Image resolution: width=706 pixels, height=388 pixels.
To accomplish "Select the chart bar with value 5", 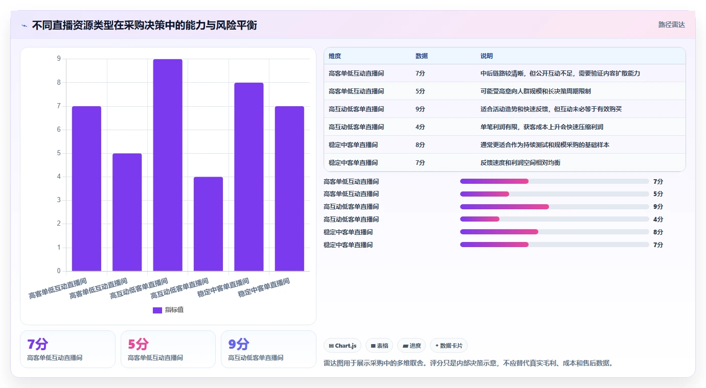I will point(127,212).
